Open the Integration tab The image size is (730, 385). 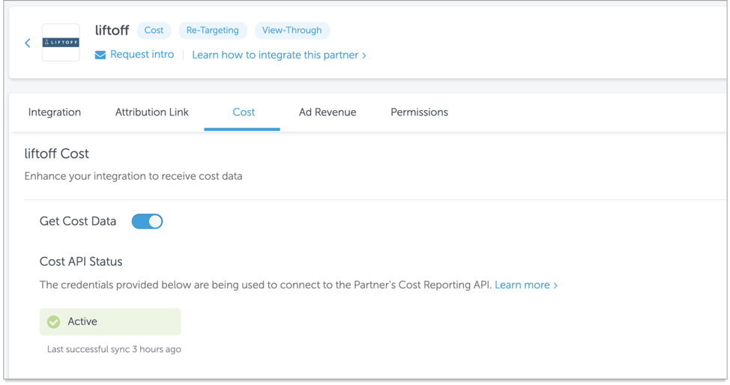55,112
